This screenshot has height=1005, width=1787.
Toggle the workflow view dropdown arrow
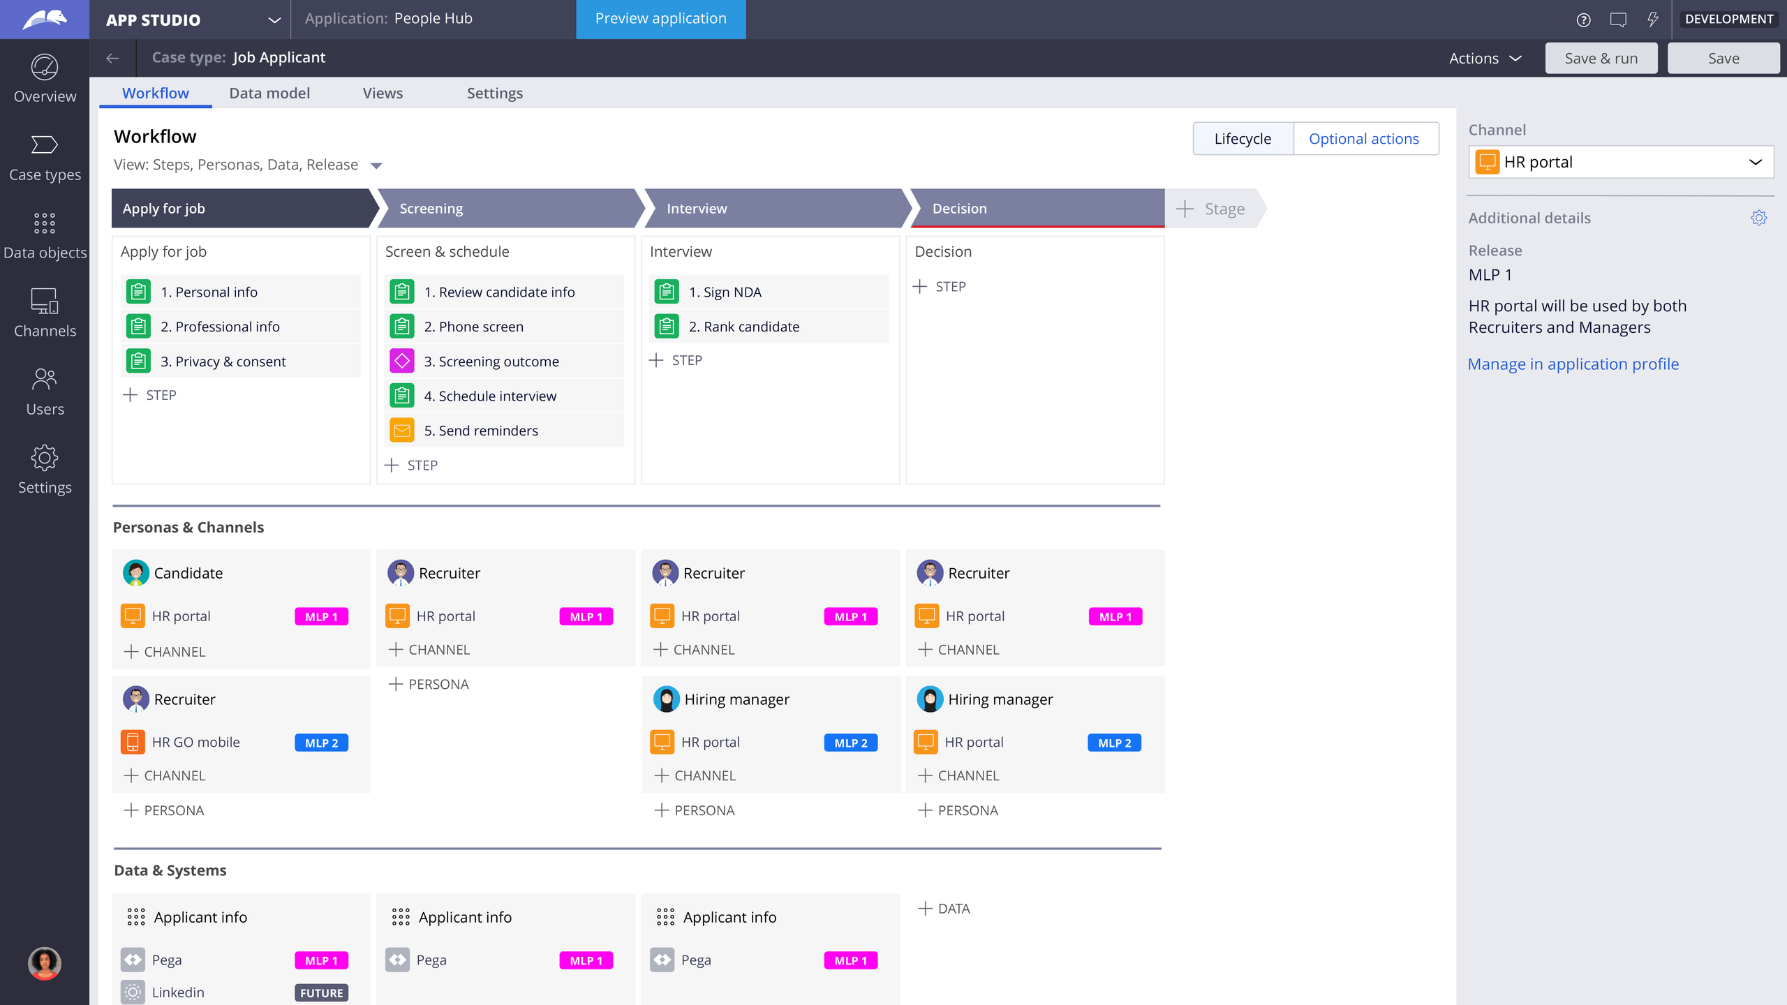pyautogui.click(x=376, y=165)
